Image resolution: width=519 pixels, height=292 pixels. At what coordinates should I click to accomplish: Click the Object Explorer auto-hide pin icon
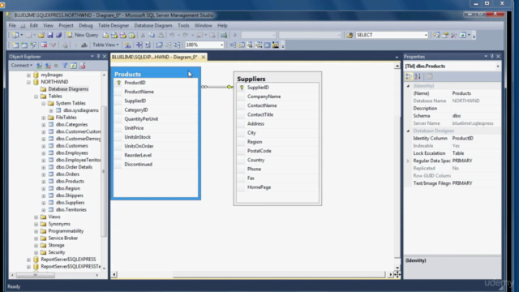98,57
